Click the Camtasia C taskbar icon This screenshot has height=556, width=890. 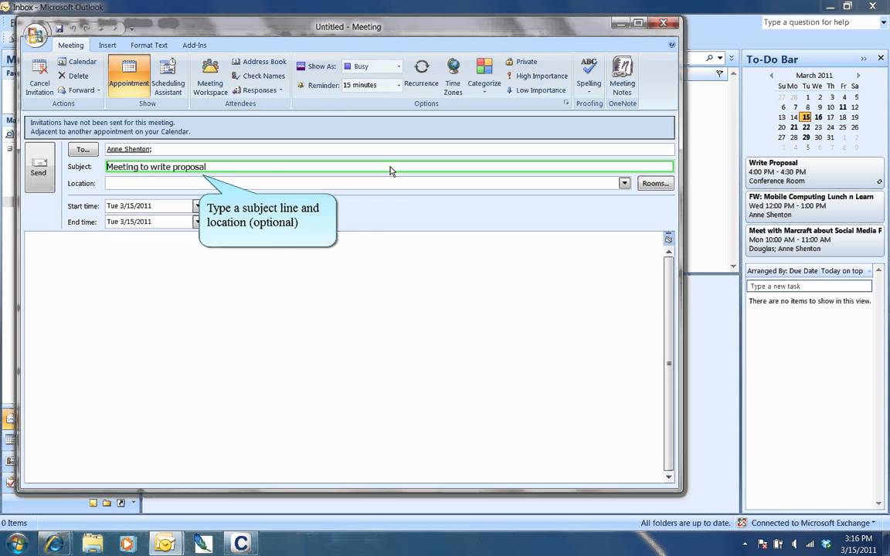[x=241, y=544]
